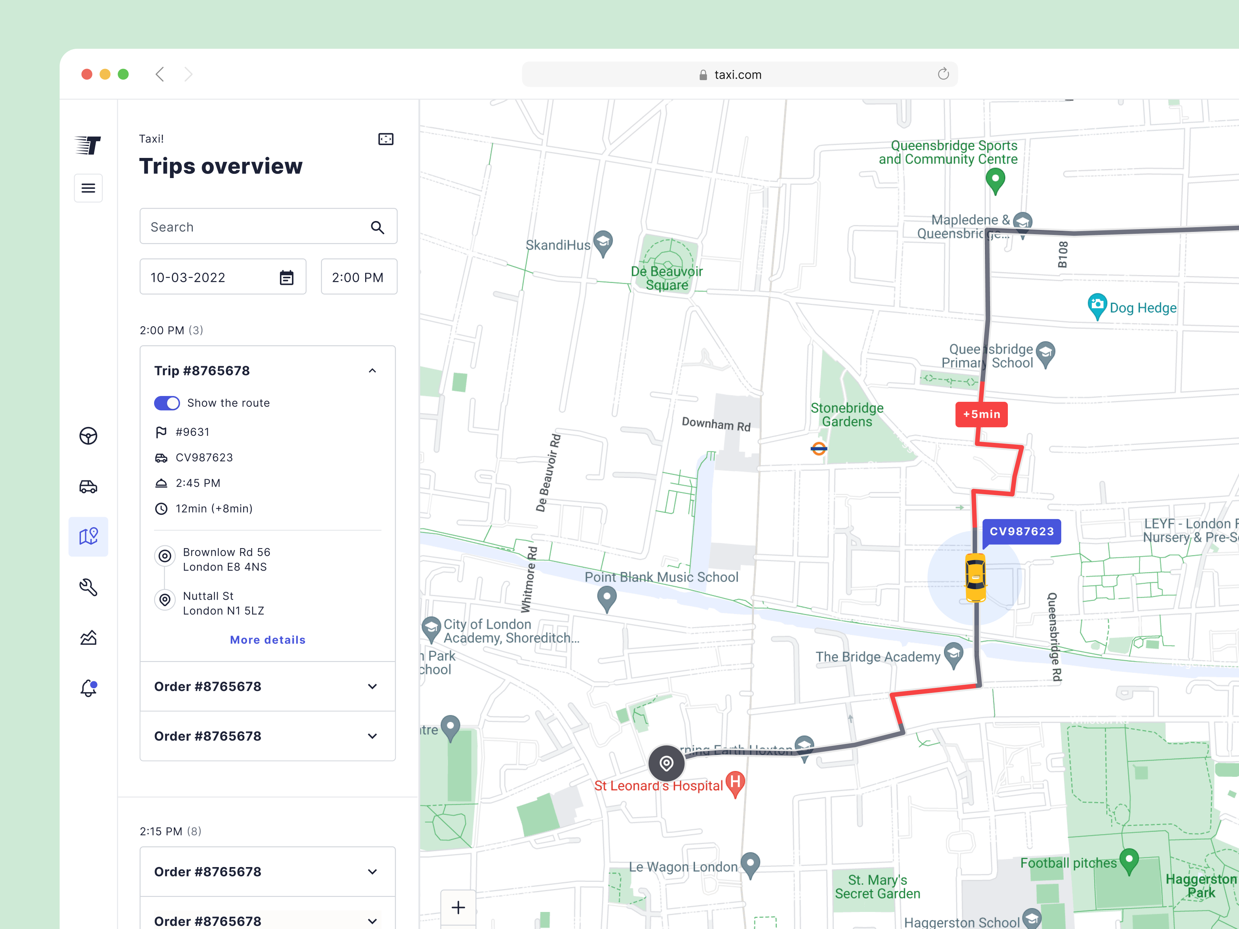Click the More details link
The image size is (1239, 929).
[x=268, y=640]
